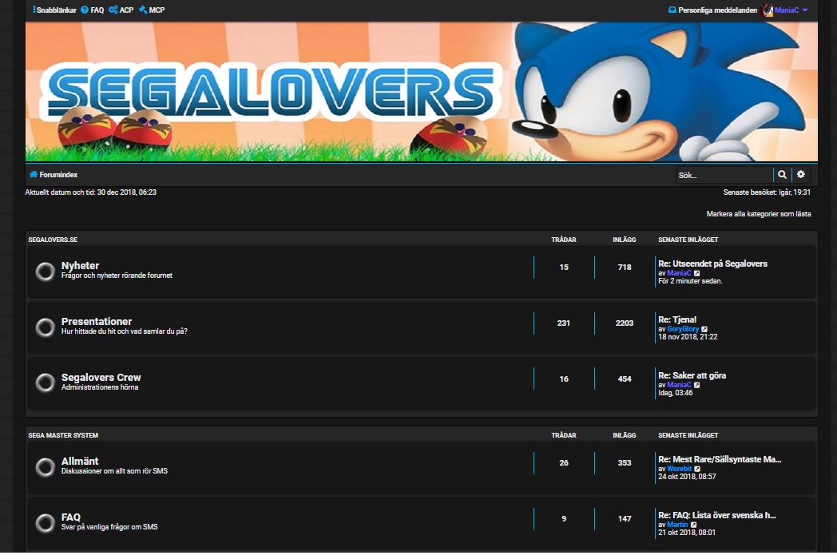
Task: Open the ACP admin control panel
Action: 121,10
